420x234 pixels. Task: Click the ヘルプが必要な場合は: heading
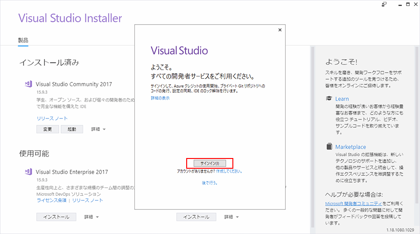tap(354, 194)
